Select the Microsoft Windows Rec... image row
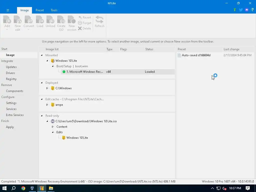The height and width of the screenshot is (192, 256). click(x=118, y=72)
